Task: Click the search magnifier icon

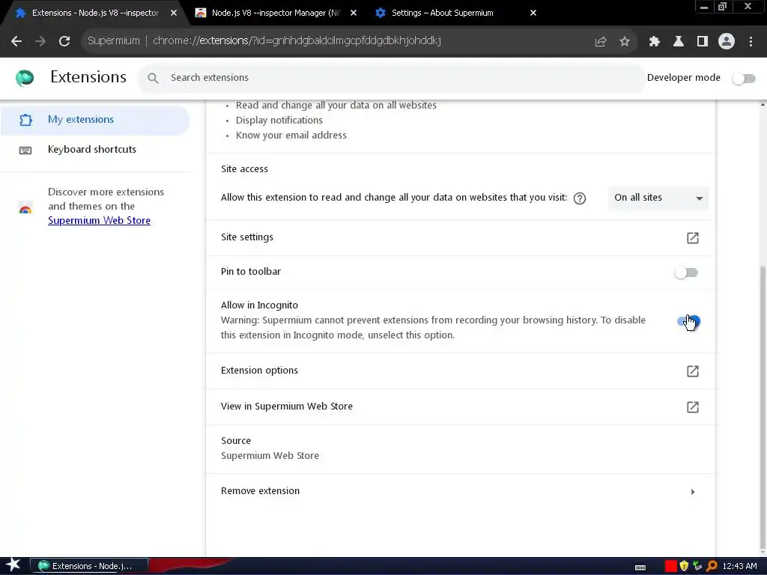Action: pos(153,78)
